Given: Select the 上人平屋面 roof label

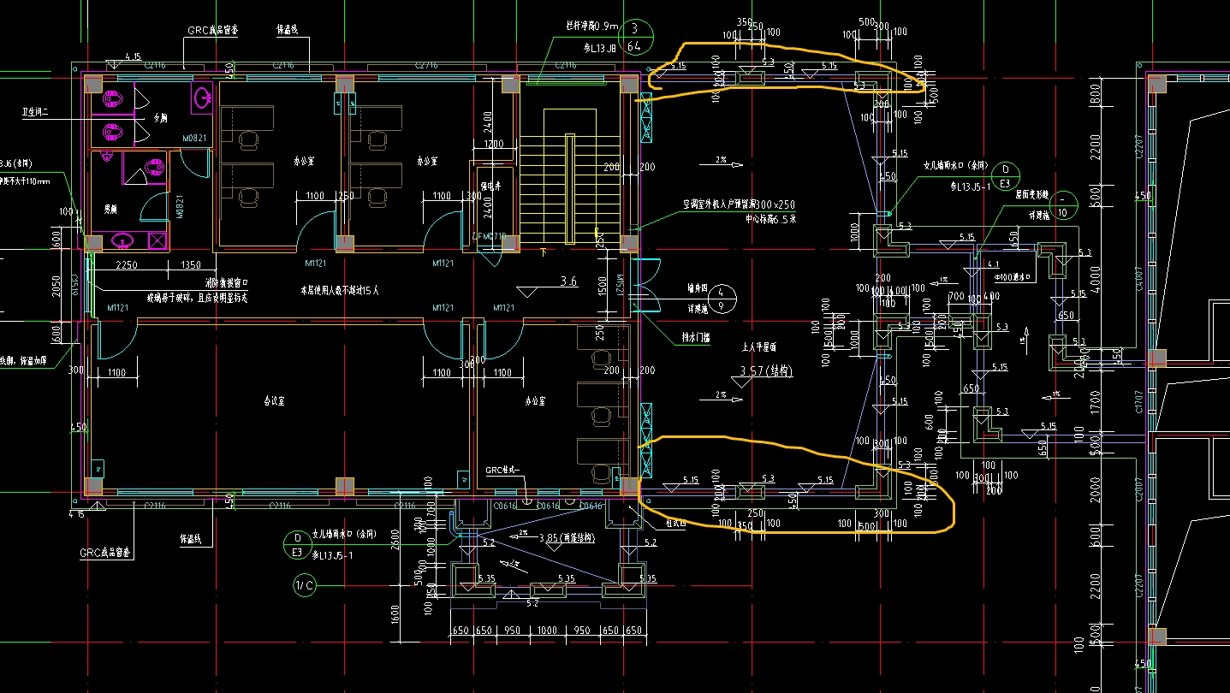Looking at the screenshot, I should (x=758, y=347).
